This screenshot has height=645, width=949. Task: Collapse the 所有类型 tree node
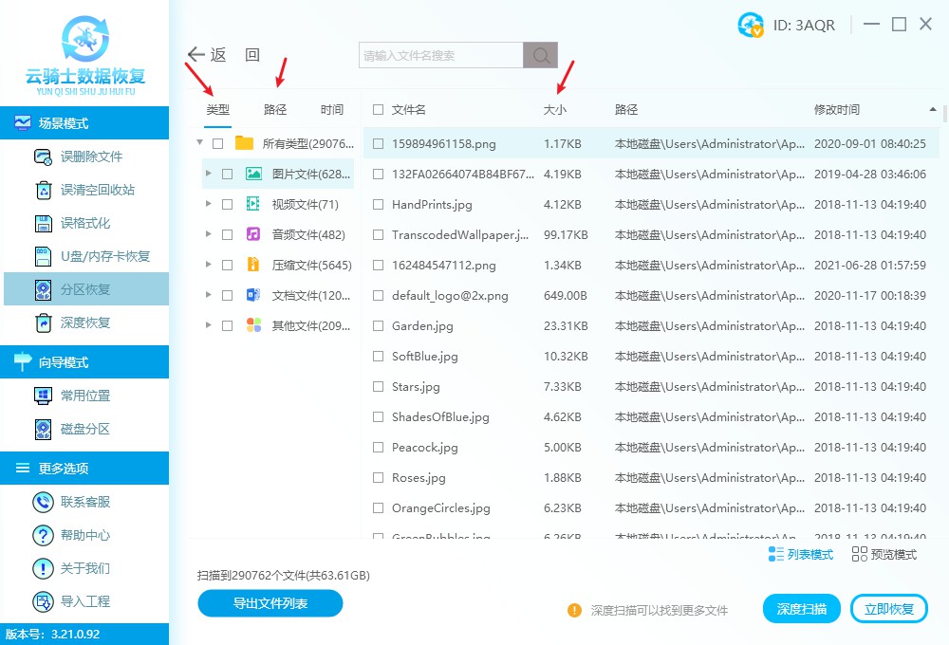click(199, 142)
